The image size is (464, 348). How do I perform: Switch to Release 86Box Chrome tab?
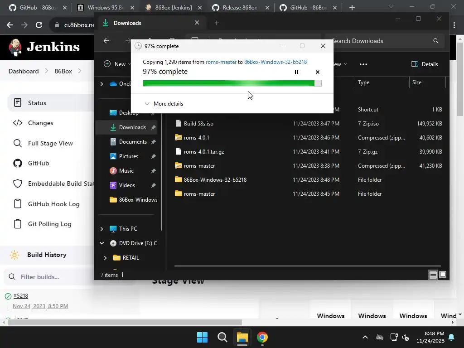[241, 8]
